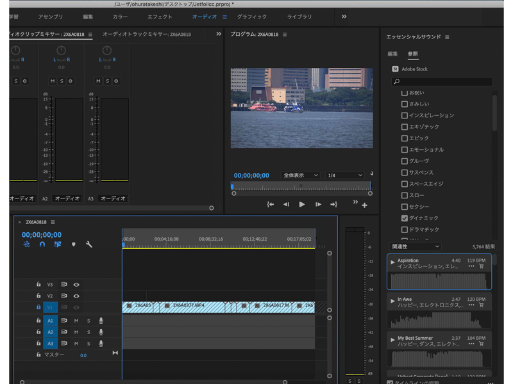Image resolution: width=513 pixels, height=384 pixels.
Task: Preview the In Awe audio track
Action: [x=393, y=300]
